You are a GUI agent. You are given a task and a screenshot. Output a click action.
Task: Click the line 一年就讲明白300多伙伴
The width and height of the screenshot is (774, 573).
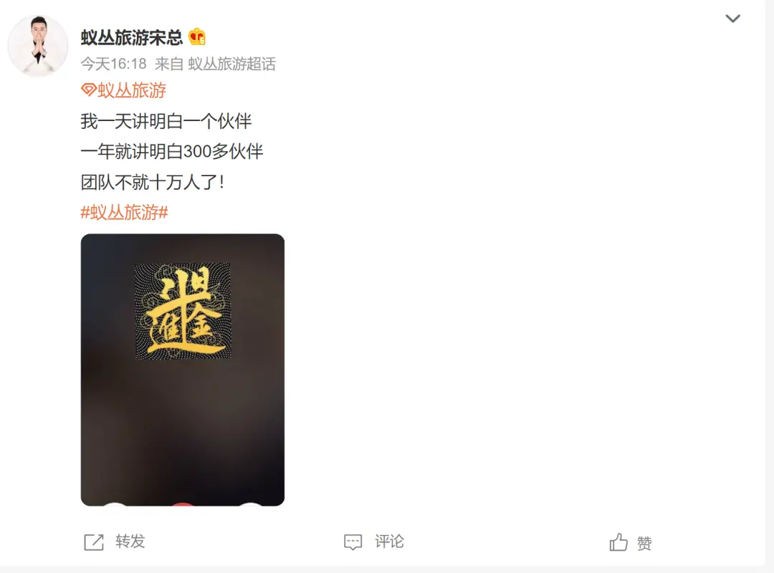[x=172, y=152]
